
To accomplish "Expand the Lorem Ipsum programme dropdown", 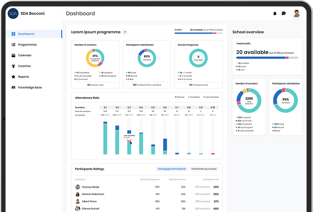I will (x=125, y=32).
